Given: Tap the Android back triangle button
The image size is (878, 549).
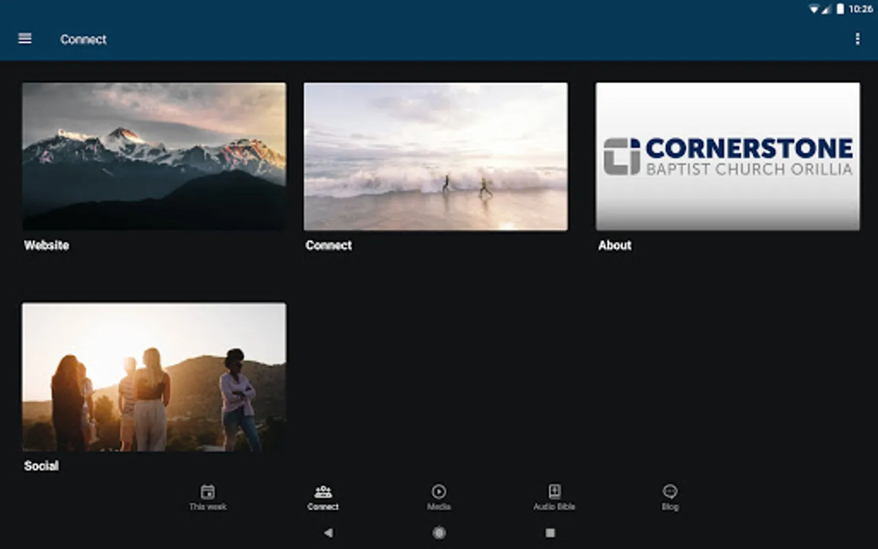Looking at the screenshot, I should pos(329,533).
